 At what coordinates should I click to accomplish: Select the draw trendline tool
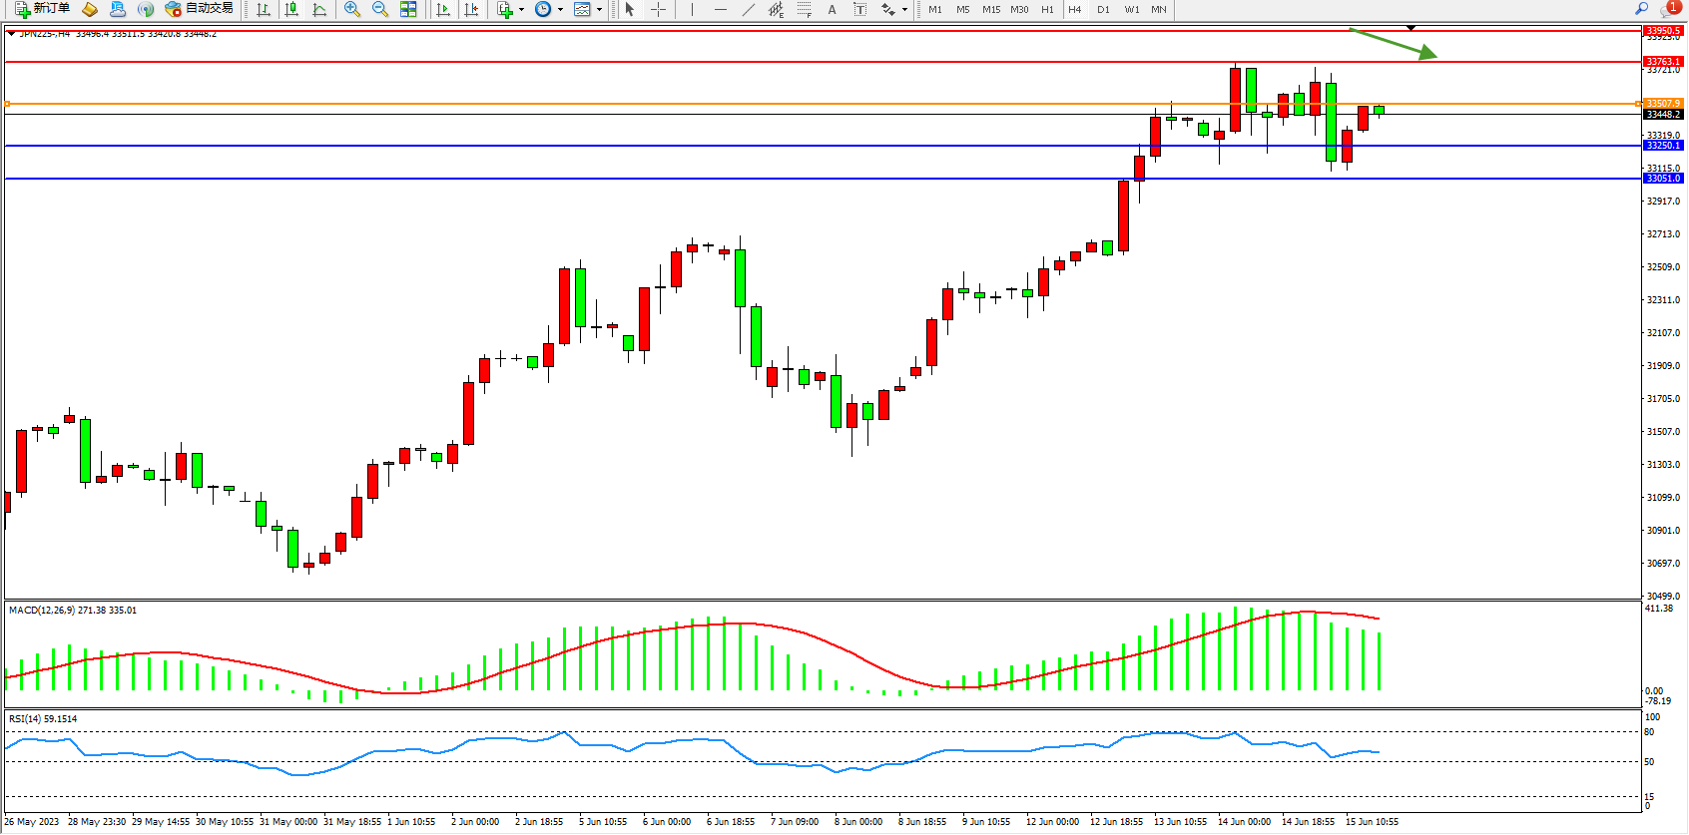(749, 9)
